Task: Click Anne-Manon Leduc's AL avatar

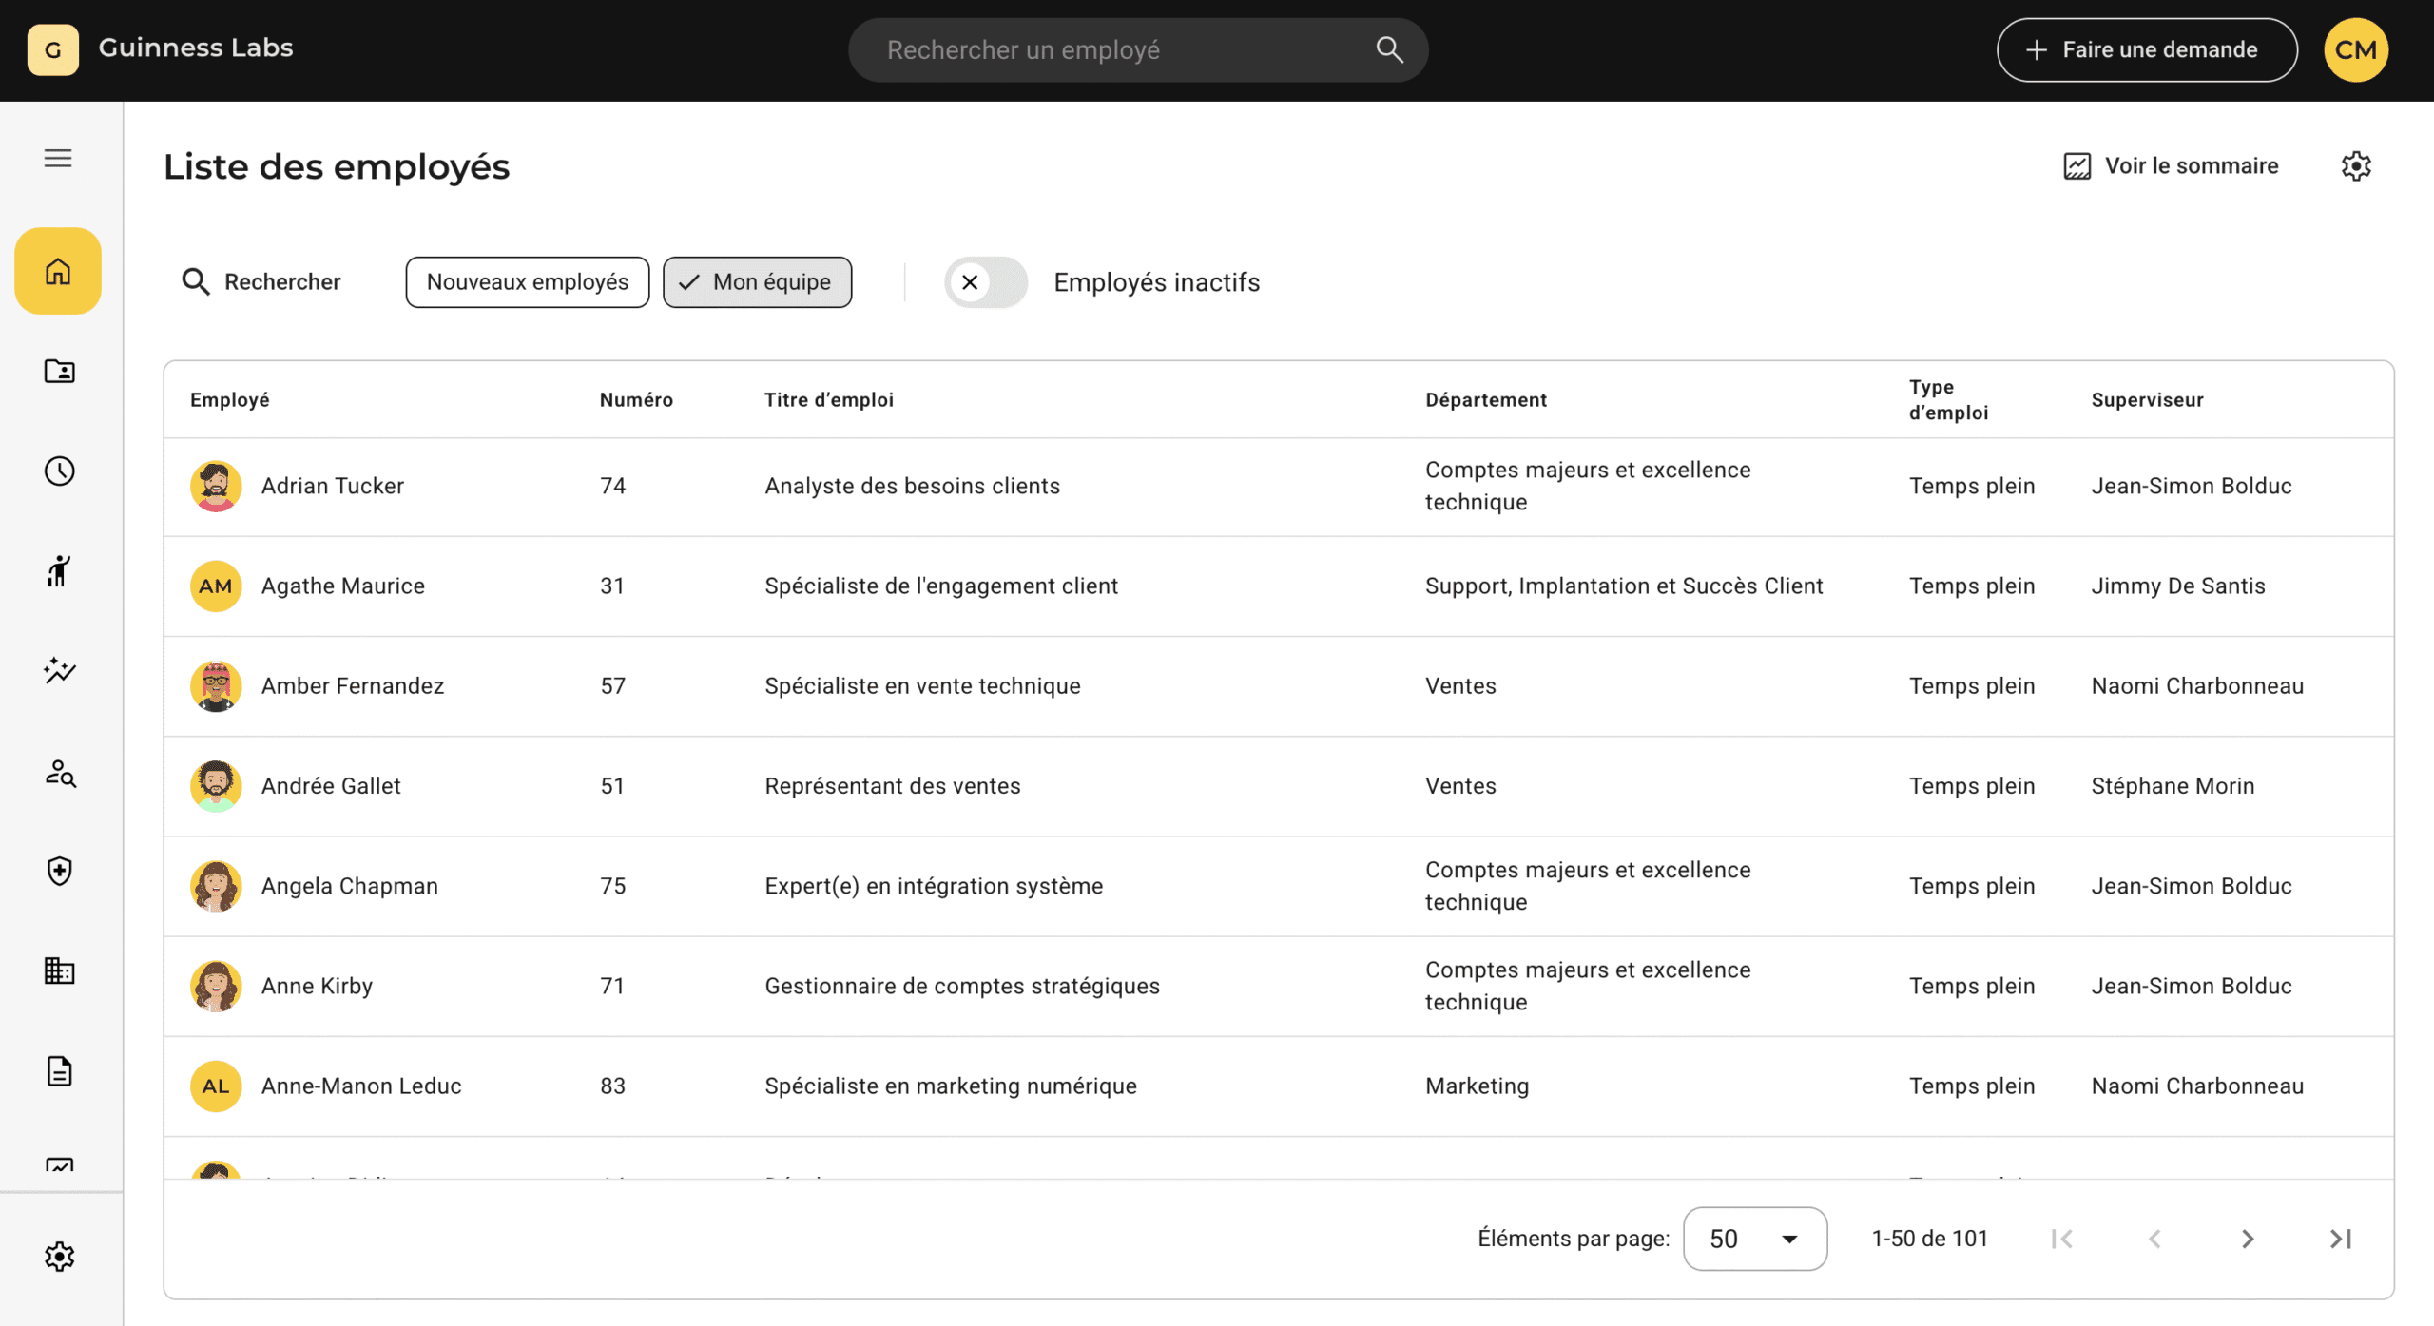Action: (216, 1086)
